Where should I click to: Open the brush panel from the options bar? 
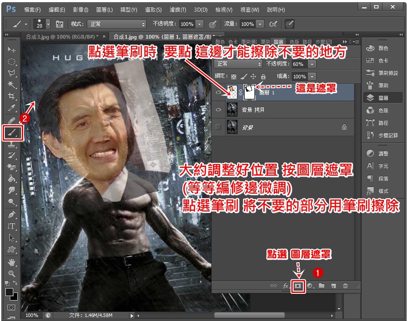click(60, 24)
